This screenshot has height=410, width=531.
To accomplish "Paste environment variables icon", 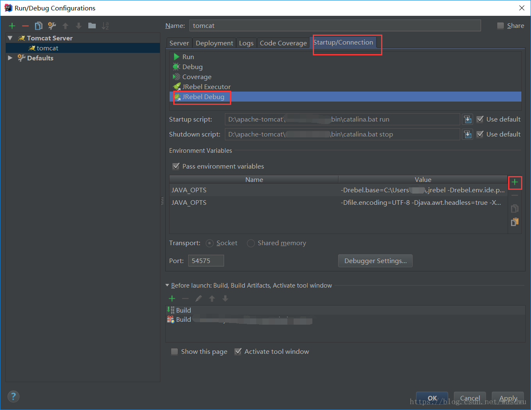I will pyautogui.click(x=515, y=222).
